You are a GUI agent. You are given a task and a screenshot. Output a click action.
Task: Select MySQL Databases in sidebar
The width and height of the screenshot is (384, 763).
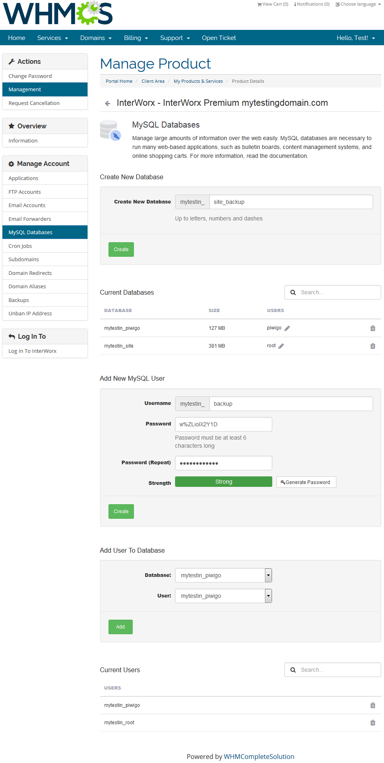[45, 232]
